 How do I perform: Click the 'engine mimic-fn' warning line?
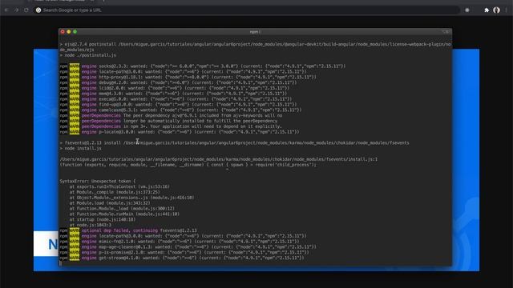click(180, 242)
